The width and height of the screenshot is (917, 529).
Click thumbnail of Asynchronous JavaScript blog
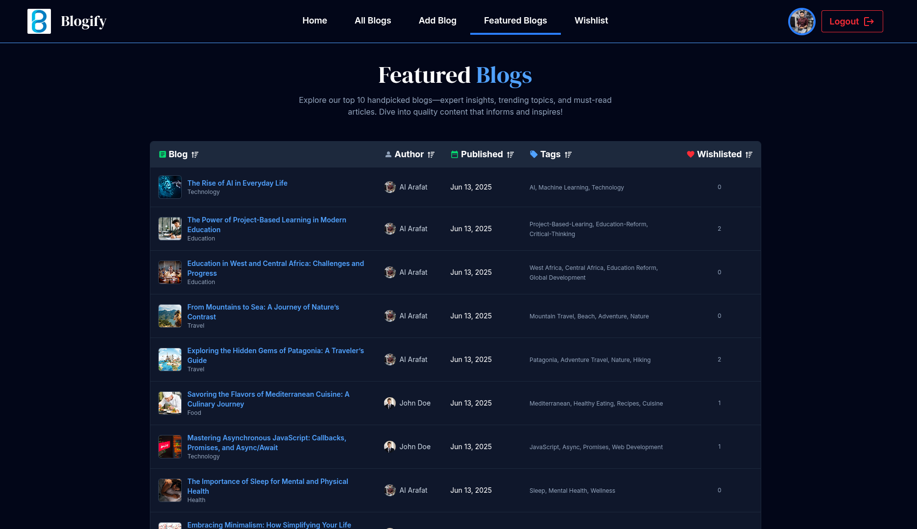click(170, 447)
